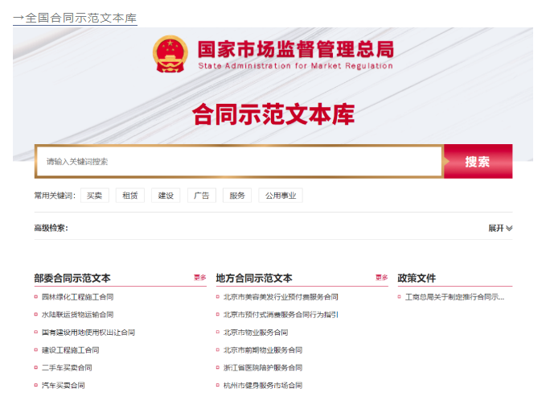Click the red 搜索 search button
546x405 pixels.
pyautogui.click(x=477, y=162)
